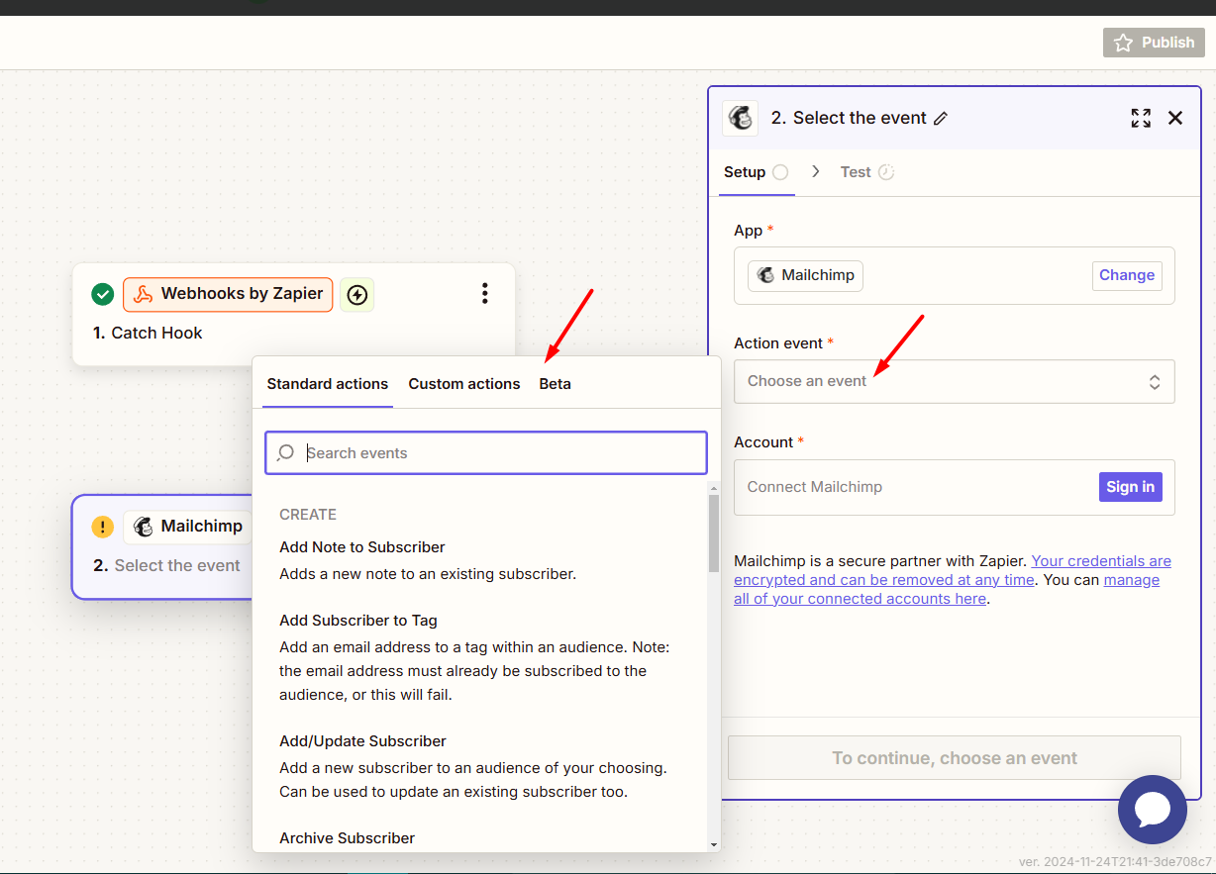This screenshot has height=874, width=1216.
Task: Click the Setup status circle indicator
Action: click(780, 172)
